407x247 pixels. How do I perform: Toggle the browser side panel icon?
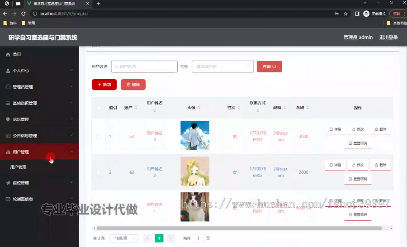(x=357, y=14)
